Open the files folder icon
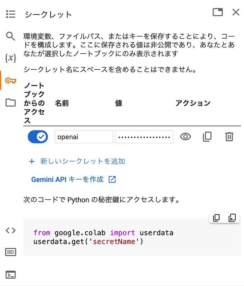244x286 pixels. (x=11, y=103)
